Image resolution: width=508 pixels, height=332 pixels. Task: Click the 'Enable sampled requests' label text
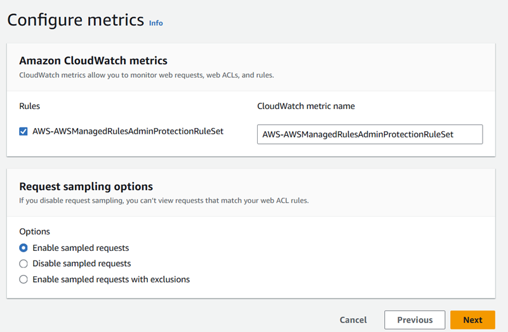pyautogui.click(x=81, y=248)
